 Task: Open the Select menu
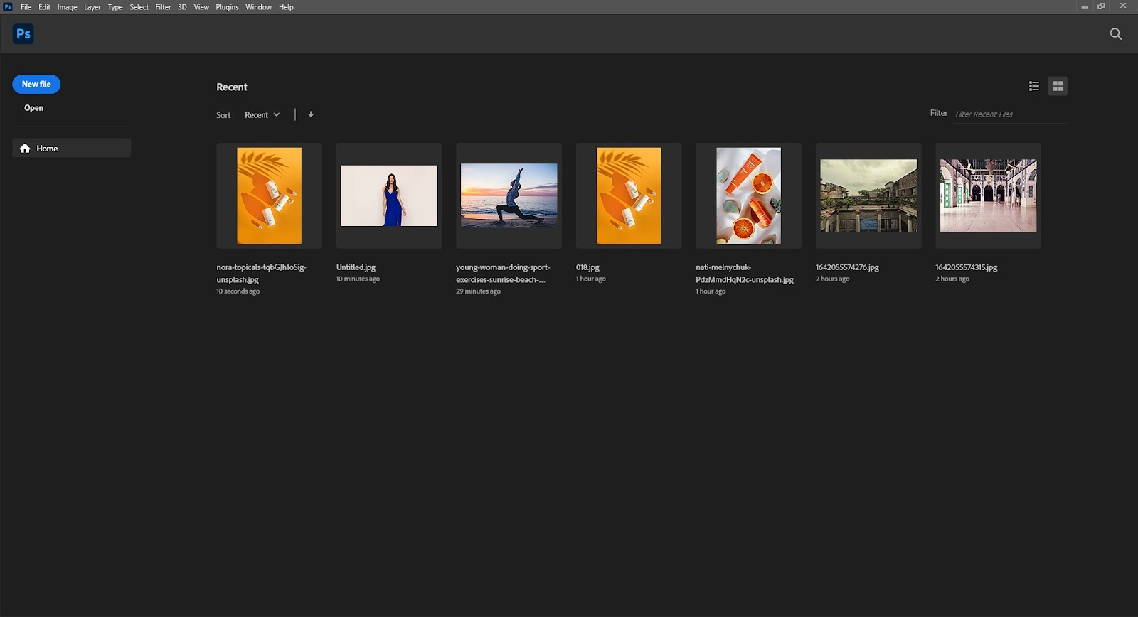click(139, 7)
